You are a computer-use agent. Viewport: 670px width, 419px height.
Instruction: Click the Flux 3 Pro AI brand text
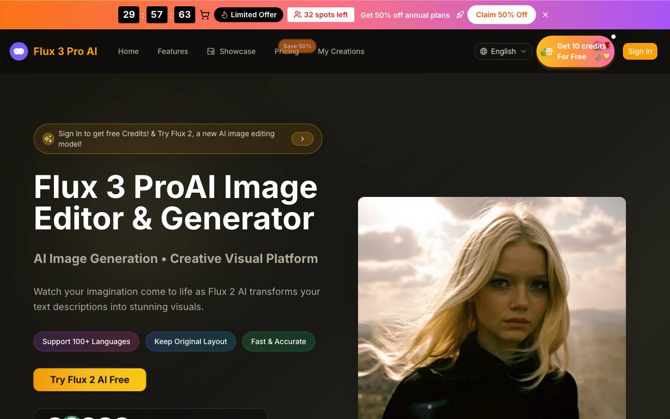pos(65,51)
